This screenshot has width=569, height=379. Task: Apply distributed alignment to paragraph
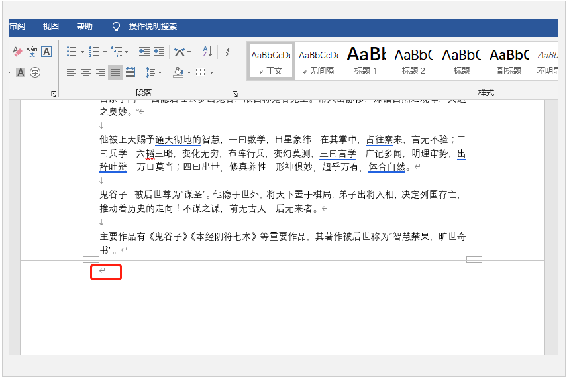[130, 72]
